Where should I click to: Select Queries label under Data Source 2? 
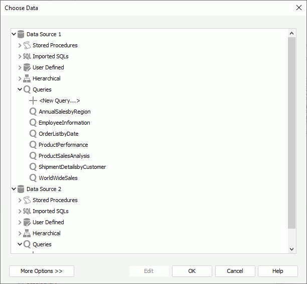pos(42,244)
